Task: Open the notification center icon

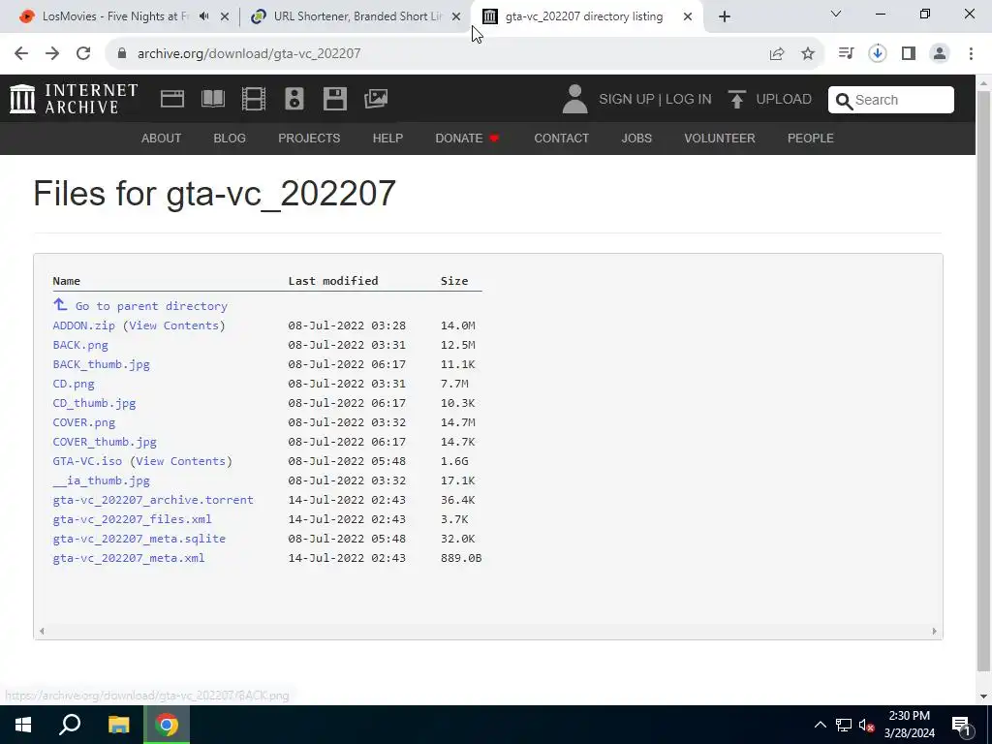Action: [x=961, y=725]
